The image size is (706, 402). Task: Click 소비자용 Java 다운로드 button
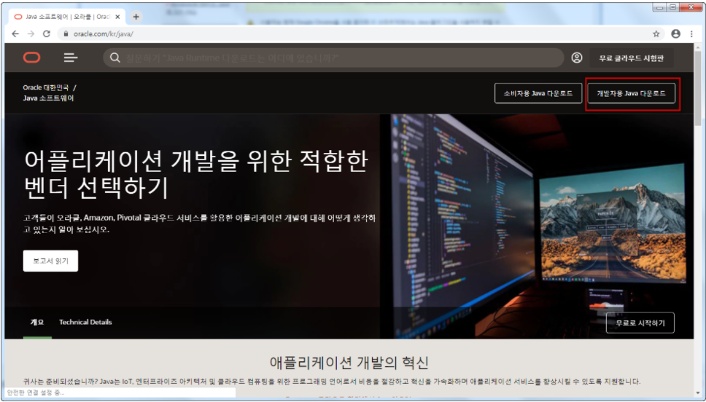click(x=538, y=93)
